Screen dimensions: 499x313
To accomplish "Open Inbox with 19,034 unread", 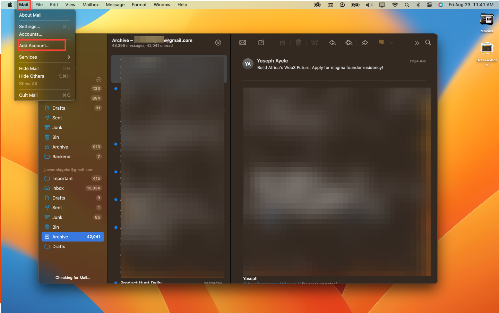I will tap(58, 188).
